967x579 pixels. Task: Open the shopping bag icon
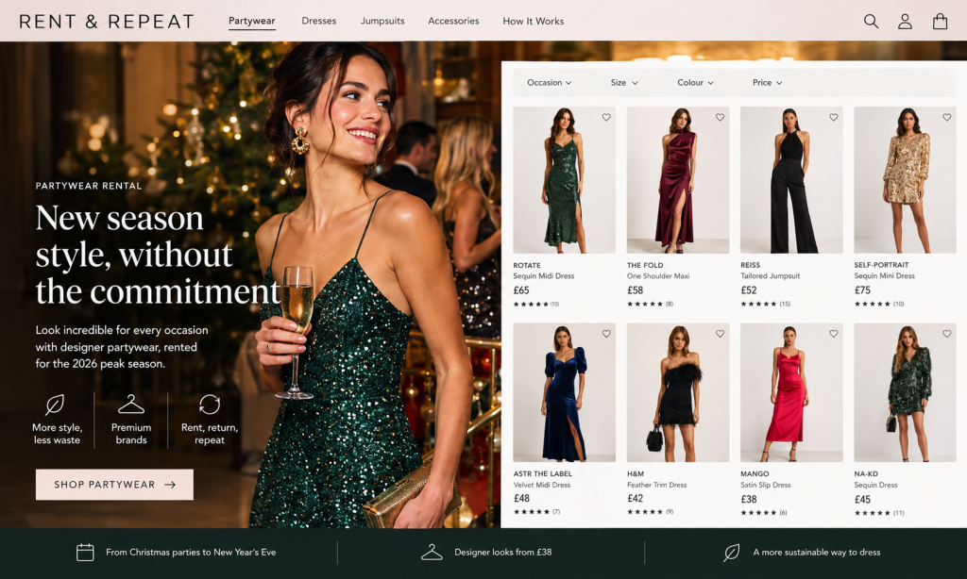[940, 22]
